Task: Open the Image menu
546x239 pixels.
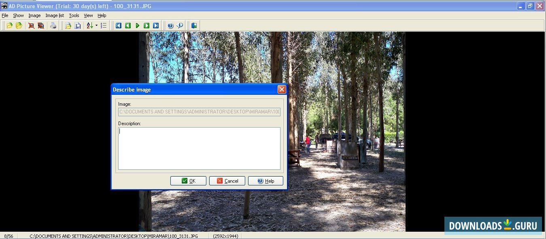Action: click(x=34, y=15)
